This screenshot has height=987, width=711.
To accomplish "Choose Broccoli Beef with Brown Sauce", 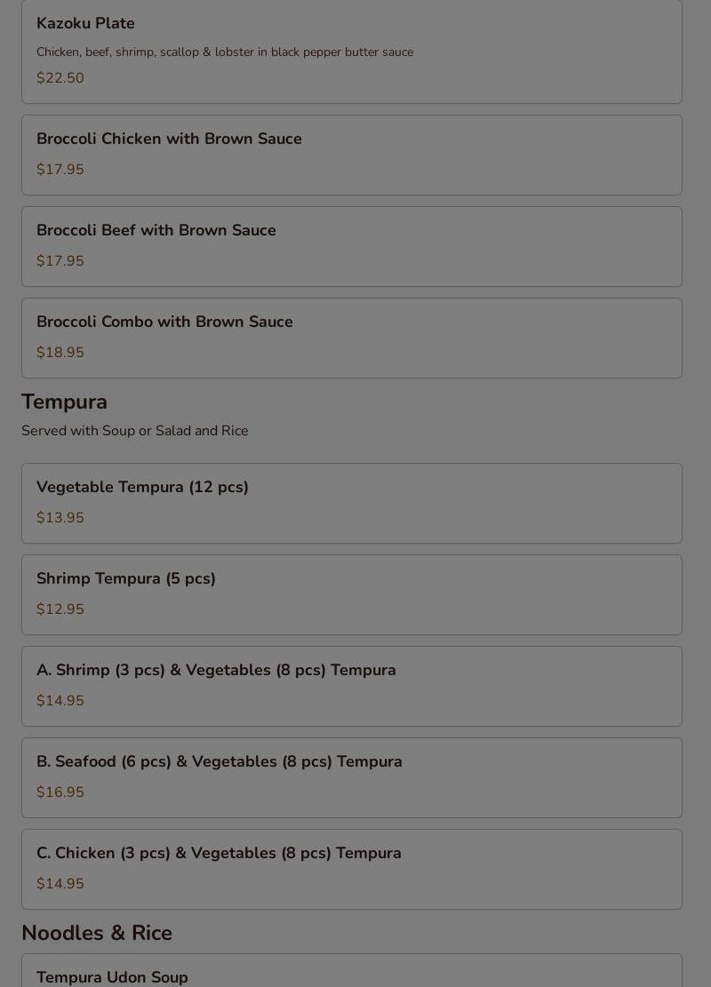I will coord(351,247).
